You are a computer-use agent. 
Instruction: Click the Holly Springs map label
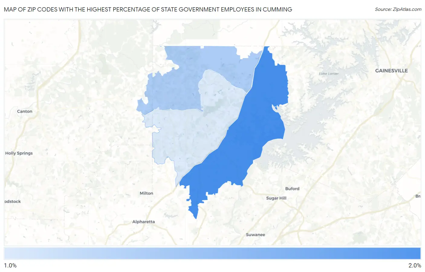(x=19, y=153)
